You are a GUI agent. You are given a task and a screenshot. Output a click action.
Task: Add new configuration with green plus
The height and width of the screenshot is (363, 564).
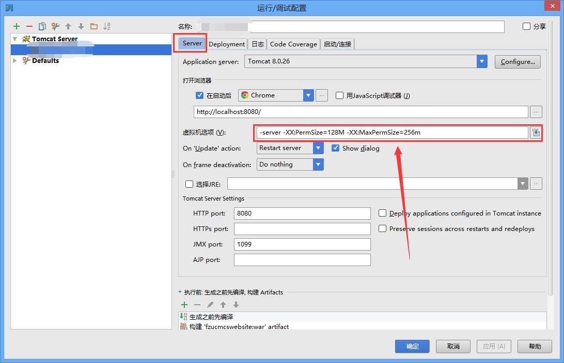16,26
